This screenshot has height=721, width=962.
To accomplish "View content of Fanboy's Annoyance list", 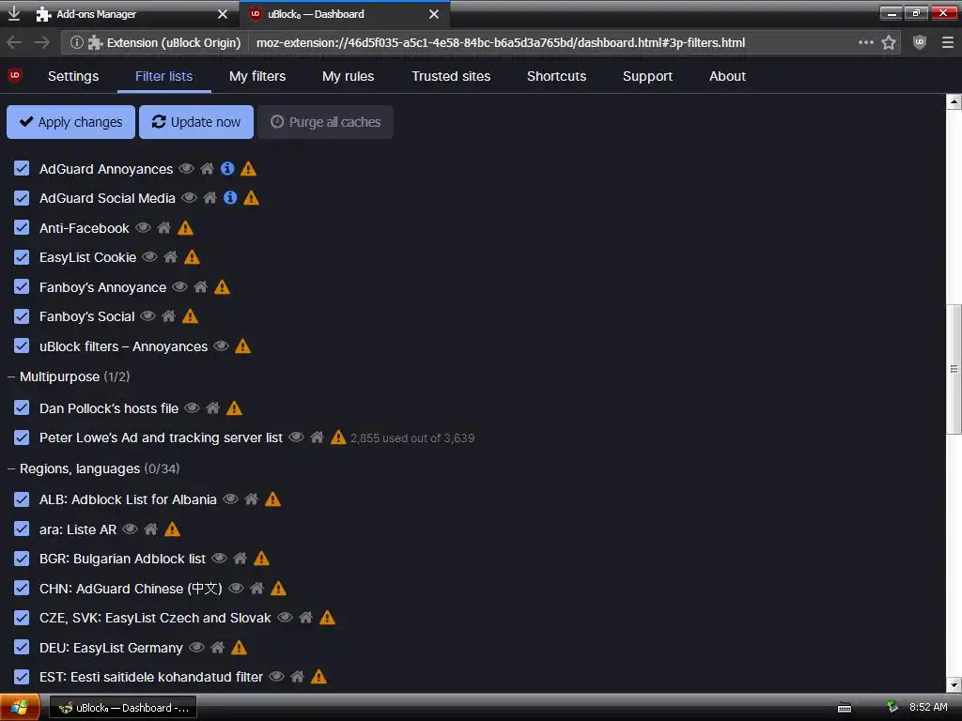I will (179, 286).
